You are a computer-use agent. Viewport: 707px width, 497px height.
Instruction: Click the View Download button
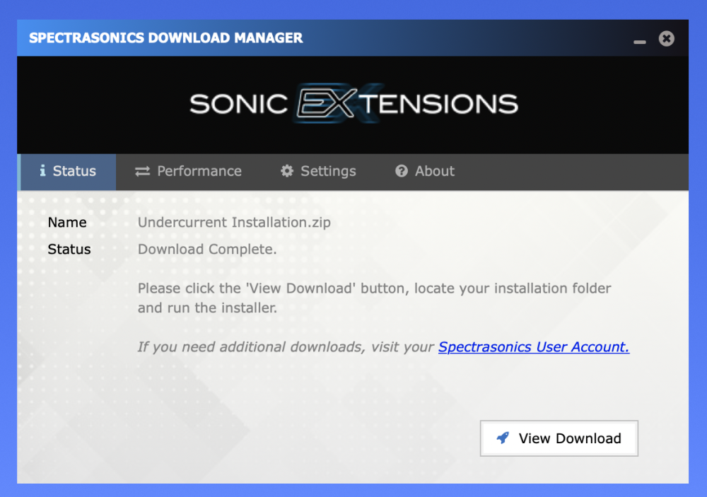pos(559,438)
